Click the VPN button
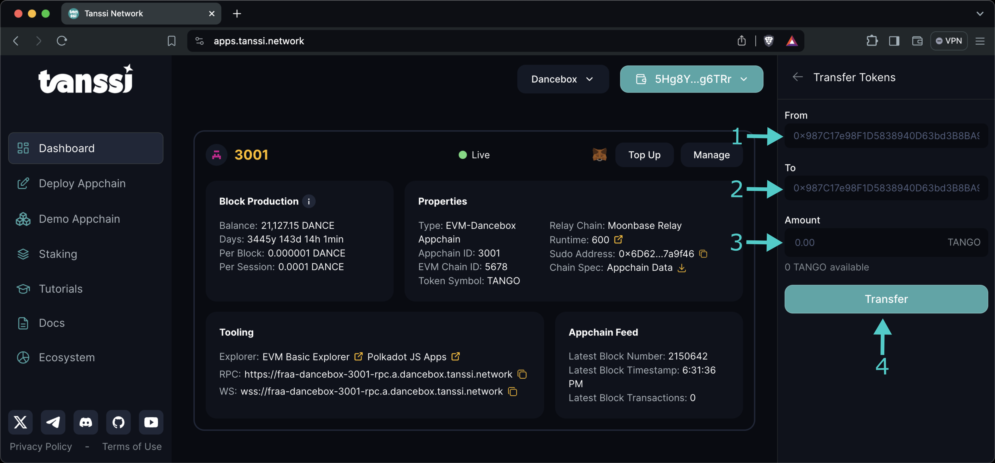Screen dimensions: 995x463 click(x=949, y=41)
